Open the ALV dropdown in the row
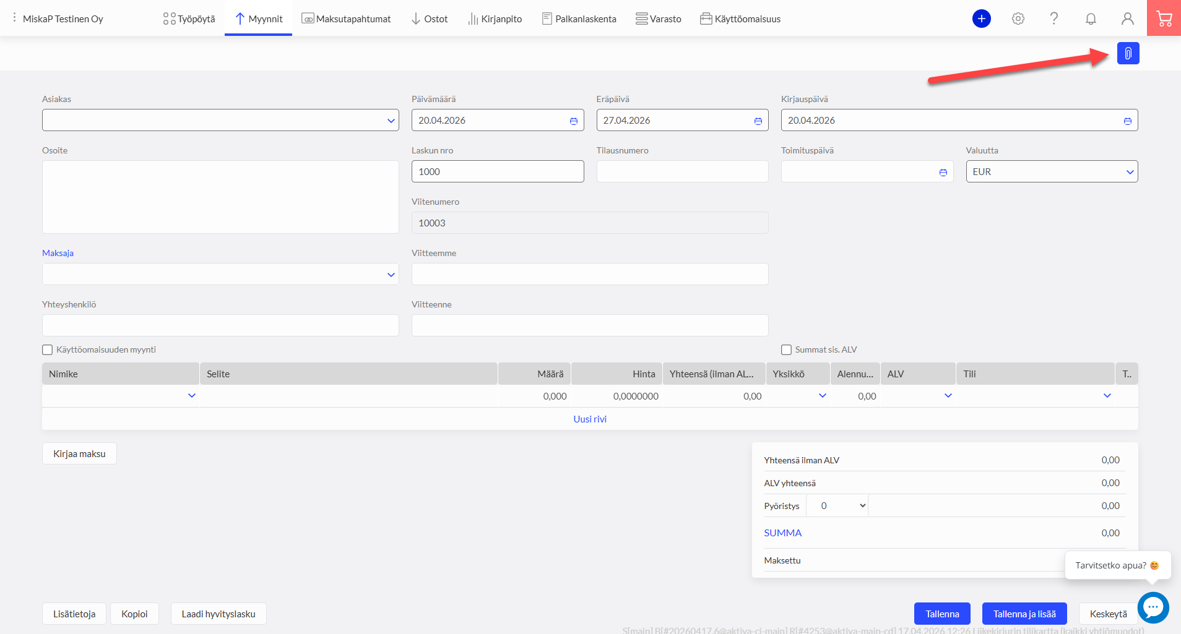Screen dimensions: 1181x634 pyautogui.click(x=948, y=396)
